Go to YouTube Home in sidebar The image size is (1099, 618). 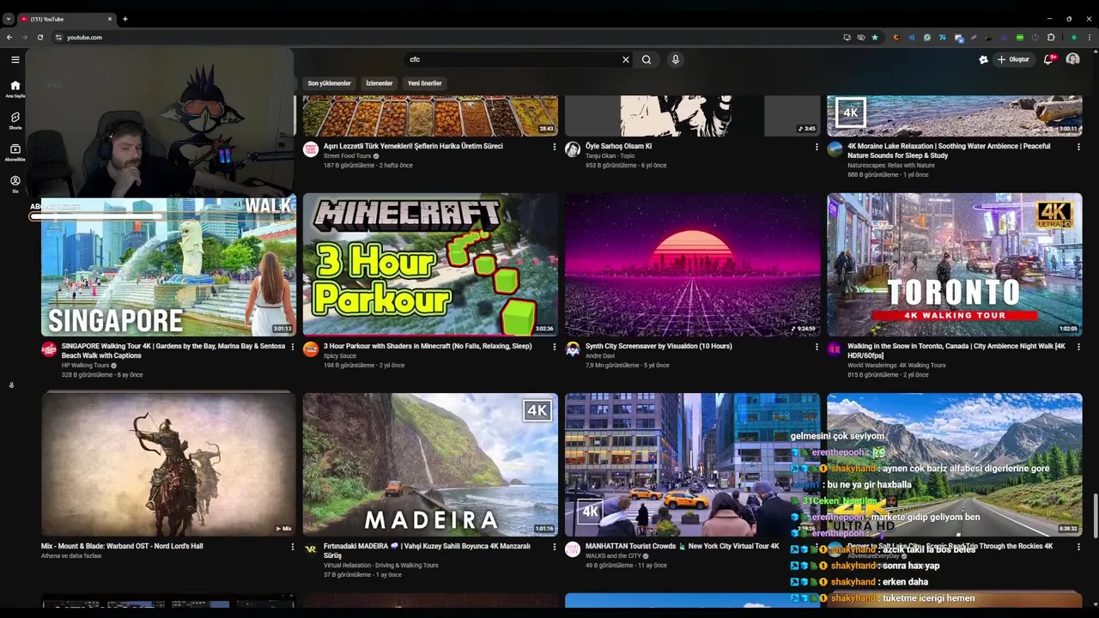pyautogui.click(x=15, y=88)
